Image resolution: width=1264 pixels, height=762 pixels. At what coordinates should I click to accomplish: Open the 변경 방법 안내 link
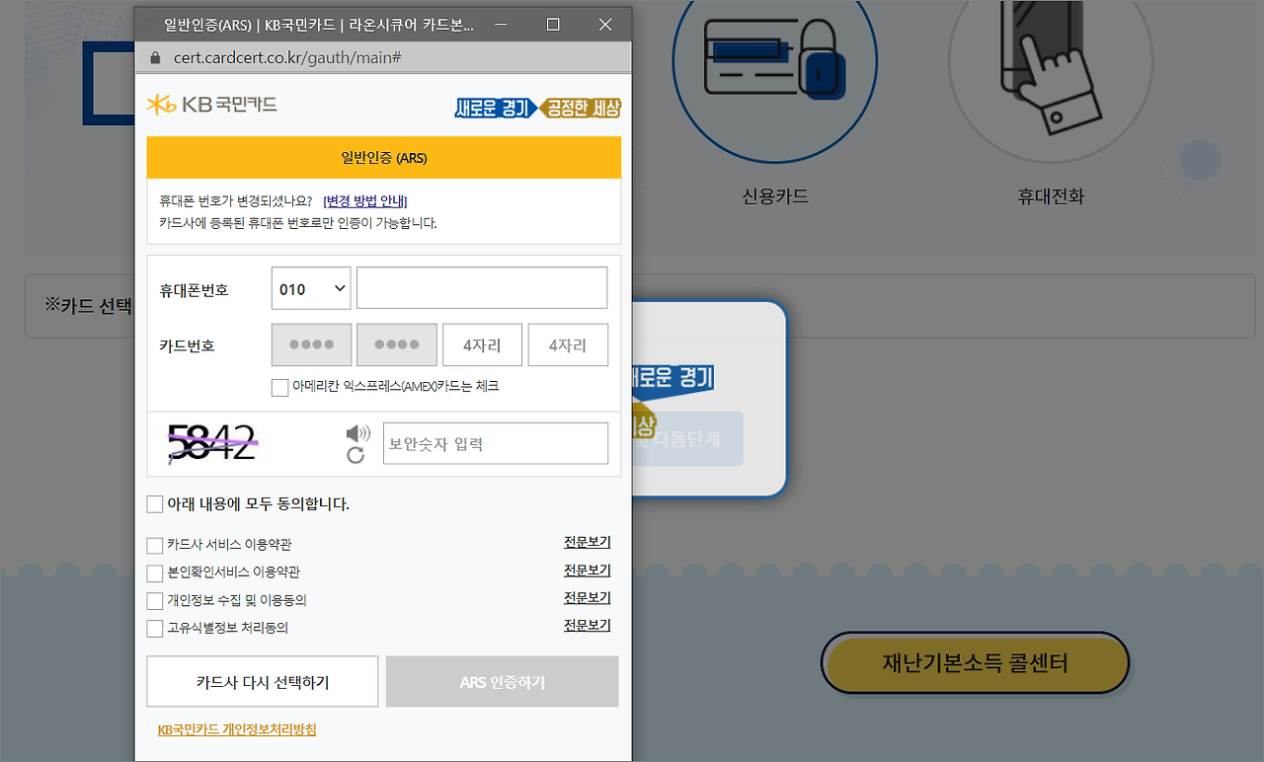coord(365,201)
